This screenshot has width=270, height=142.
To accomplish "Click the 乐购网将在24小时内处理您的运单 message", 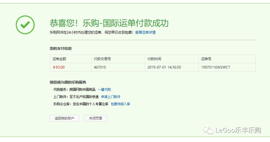I will point(91,32).
